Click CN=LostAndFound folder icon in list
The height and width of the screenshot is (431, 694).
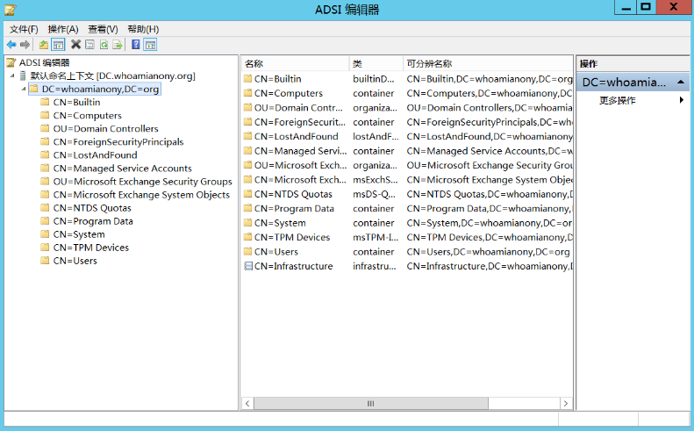pyautogui.click(x=247, y=136)
